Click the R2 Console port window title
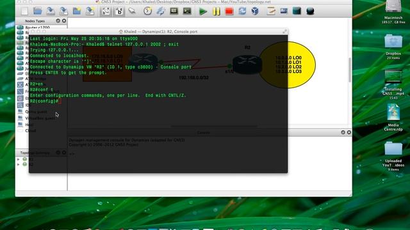410x230 pixels. [158, 31]
